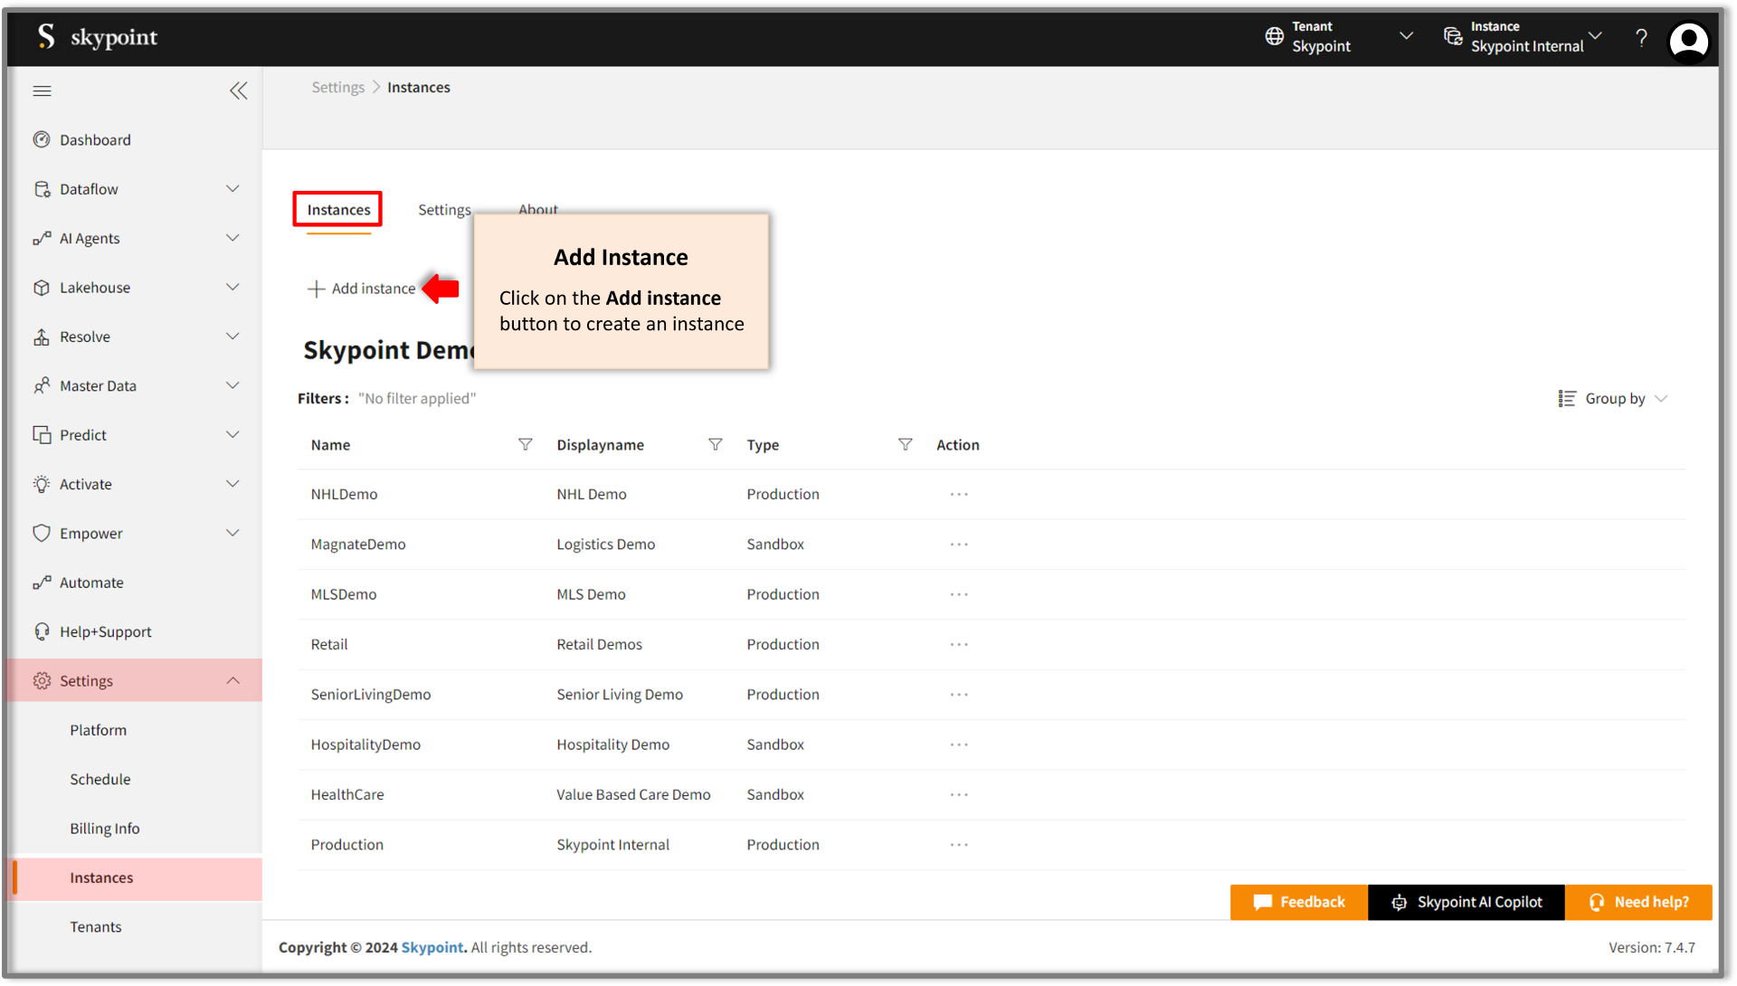Image resolution: width=1737 pixels, height=986 pixels.
Task: Open the Tenant dropdown
Action: [x=1405, y=36]
